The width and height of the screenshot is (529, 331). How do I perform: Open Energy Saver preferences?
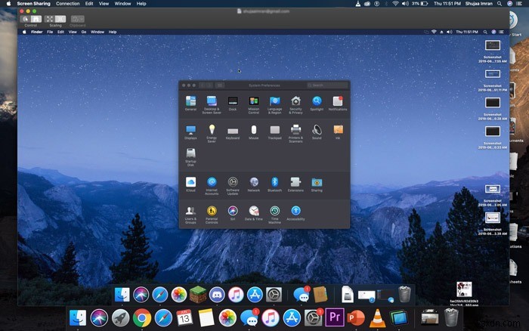pos(212,133)
